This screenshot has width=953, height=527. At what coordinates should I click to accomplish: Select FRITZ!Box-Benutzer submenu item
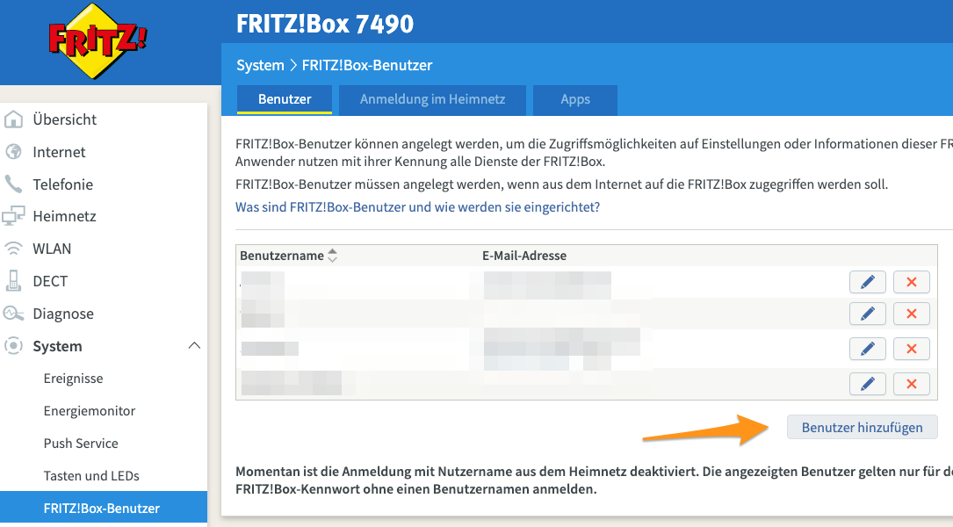pyautogui.click(x=104, y=508)
